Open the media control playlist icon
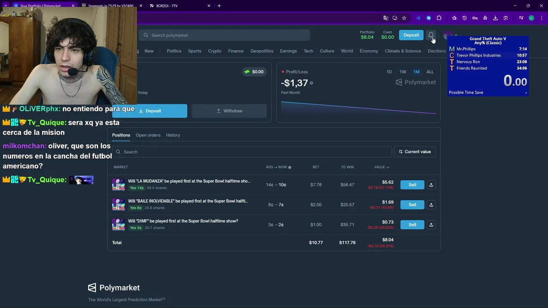 coord(521,18)
